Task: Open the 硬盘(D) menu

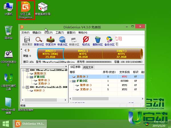Action: (37, 33)
